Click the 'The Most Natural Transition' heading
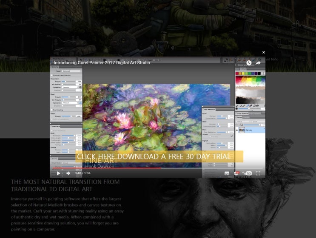Image resolution: width=316 pixels, height=238 pixels. point(65,185)
